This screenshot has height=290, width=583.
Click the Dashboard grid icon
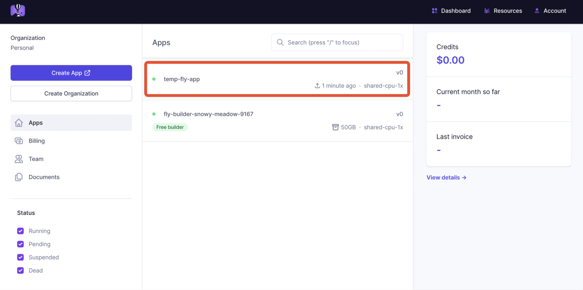coord(435,11)
